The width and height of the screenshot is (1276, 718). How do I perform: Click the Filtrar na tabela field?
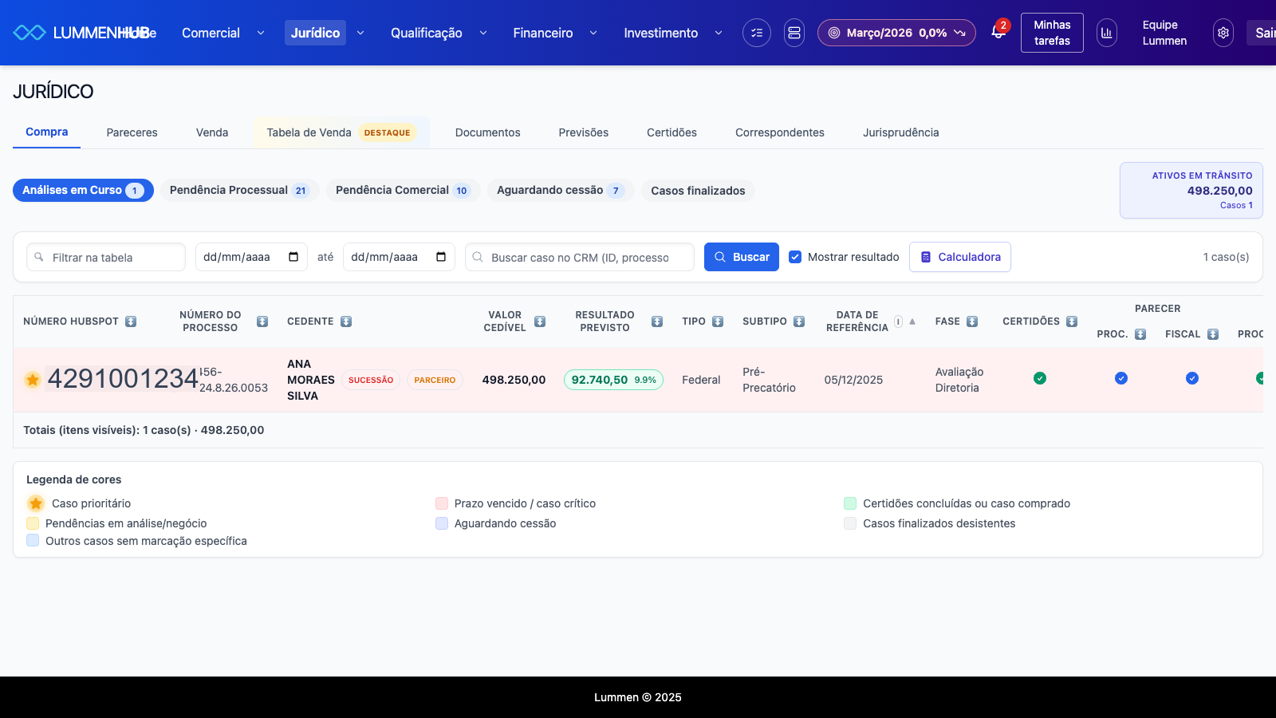pos(106,258)
